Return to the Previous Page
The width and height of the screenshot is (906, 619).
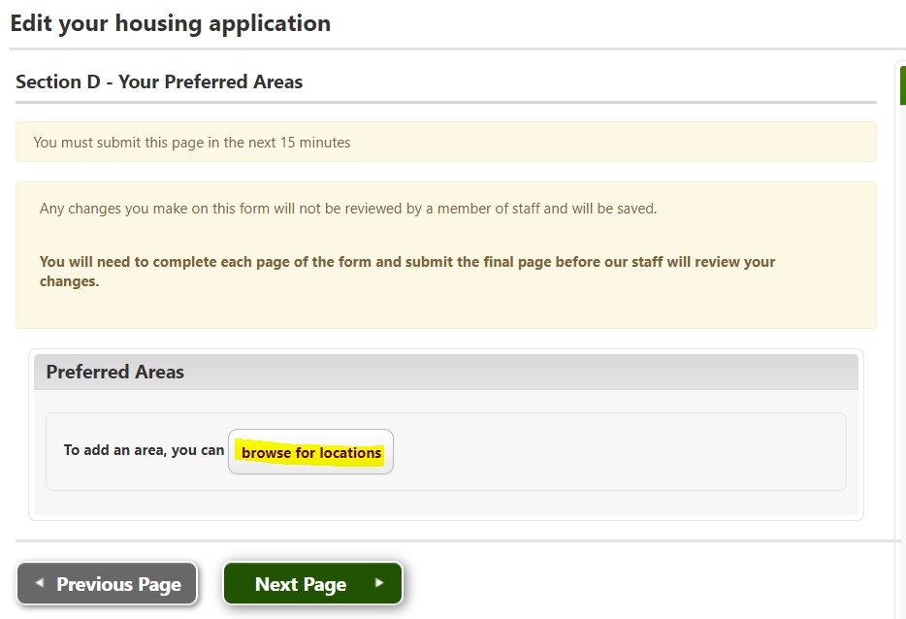(x=107, y=584)
